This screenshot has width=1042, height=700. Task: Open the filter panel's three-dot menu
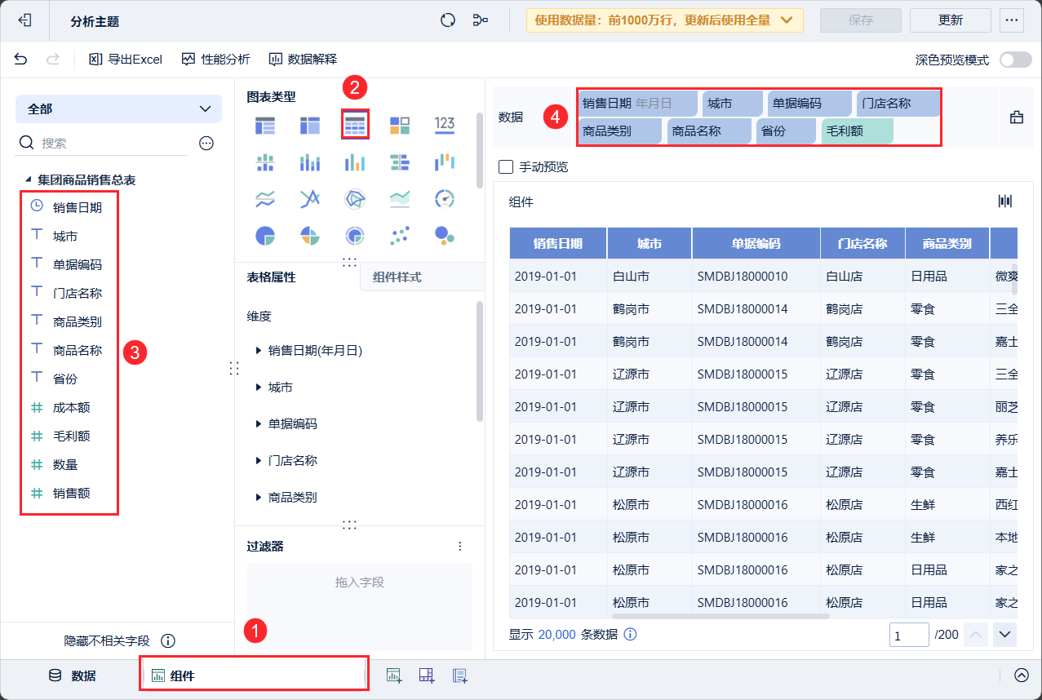tap(459, 546)
